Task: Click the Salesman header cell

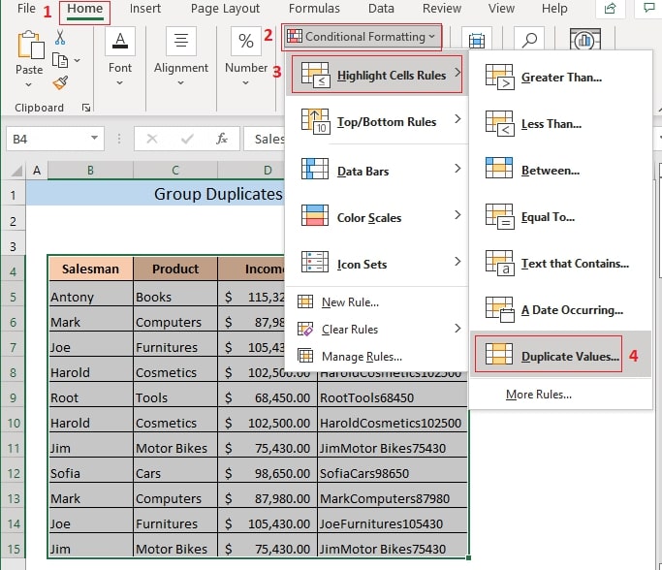Action: tap(90, 269)
